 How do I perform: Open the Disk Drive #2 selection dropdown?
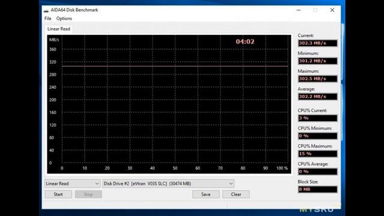click(168, 184)
